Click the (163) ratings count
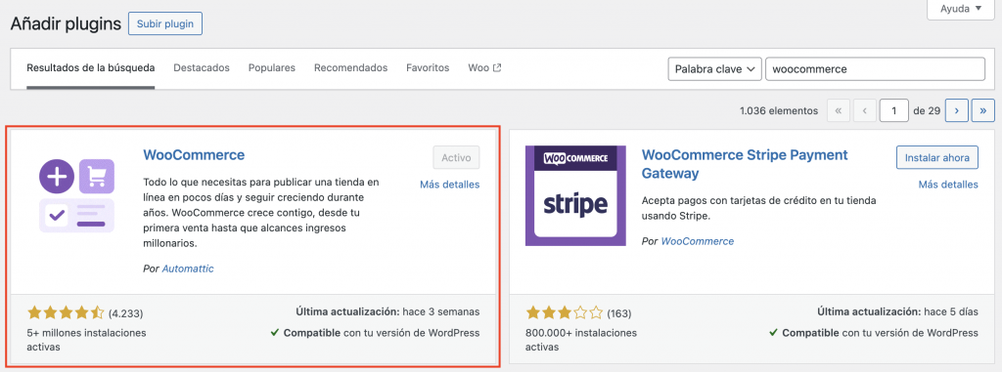This screenshot has height=372, width=1002. 619,313
